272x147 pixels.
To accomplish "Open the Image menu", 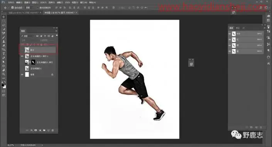I will pos(27,3).
